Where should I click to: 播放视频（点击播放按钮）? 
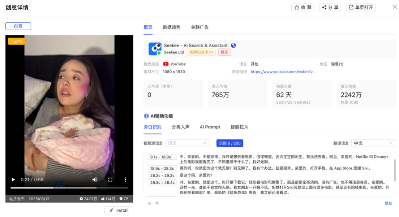pyautogui.click(x=13, y=179)
